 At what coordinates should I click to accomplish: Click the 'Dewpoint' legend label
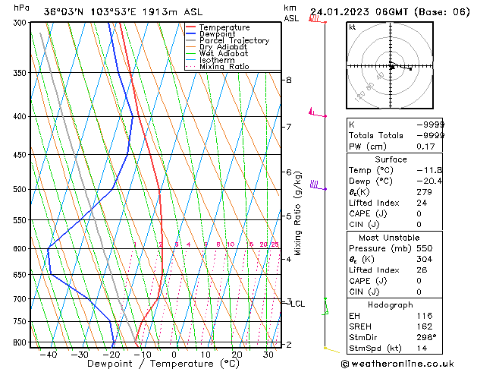(x=217, y=34)
